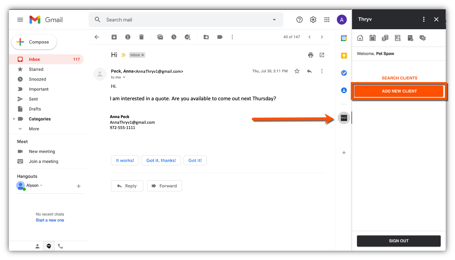Remove the Inbox label from email
Image resolution: width=455 pixels, height=260 pixels.
pyautogui.click(x=142, y=55)
